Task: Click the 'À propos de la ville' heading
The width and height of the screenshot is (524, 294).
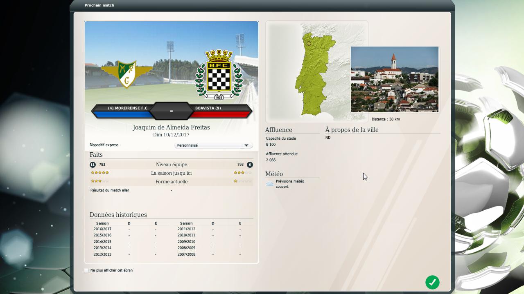Action: pos(352,130)
